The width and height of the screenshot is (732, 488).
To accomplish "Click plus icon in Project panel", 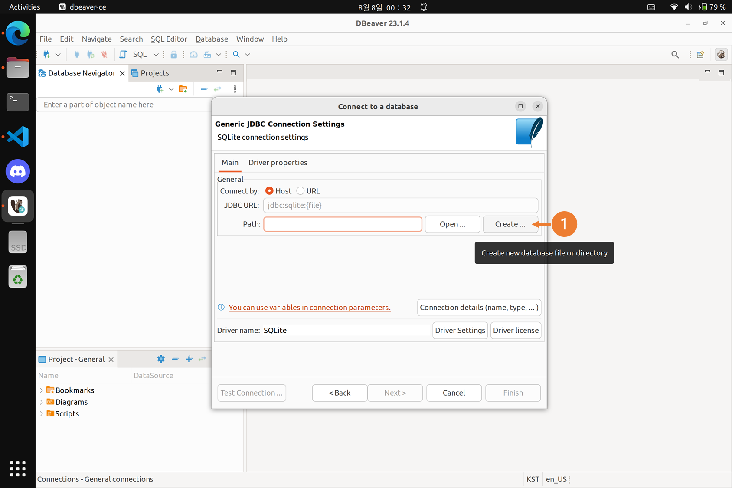I will (x=189, y=359).
